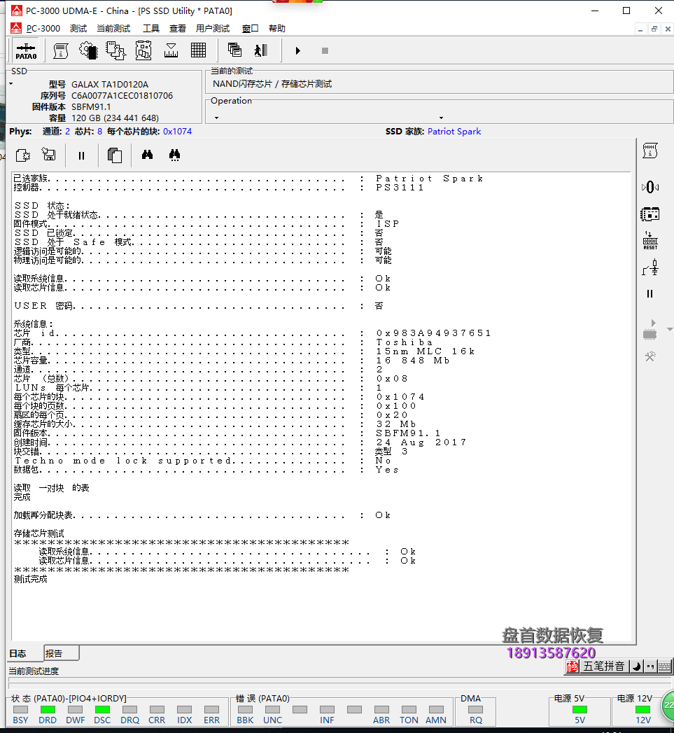The height and width of the screenshot is (733, 674).
Task: Click the pause icon in right sidebar
Action: tap(650, 293)
